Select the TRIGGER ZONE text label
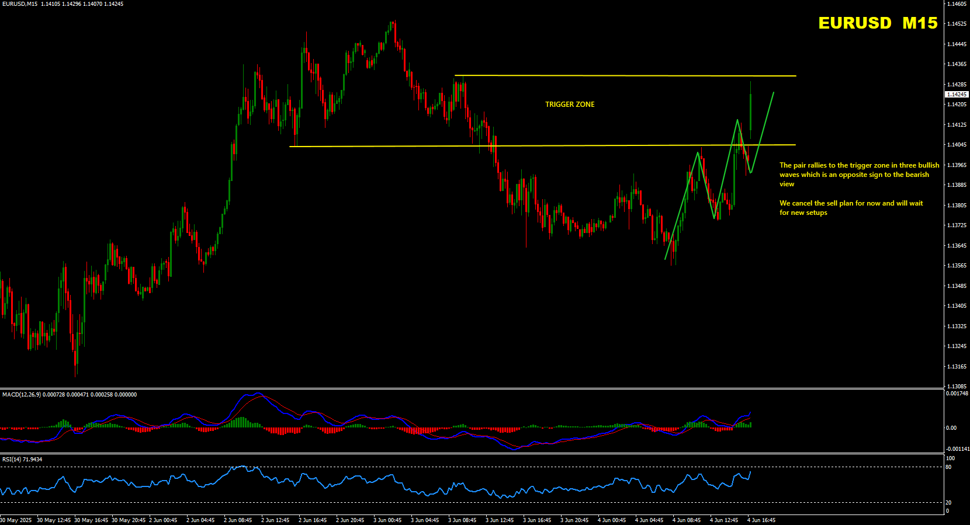The height and width of the screenshot is (525, 970). [570, 105]
